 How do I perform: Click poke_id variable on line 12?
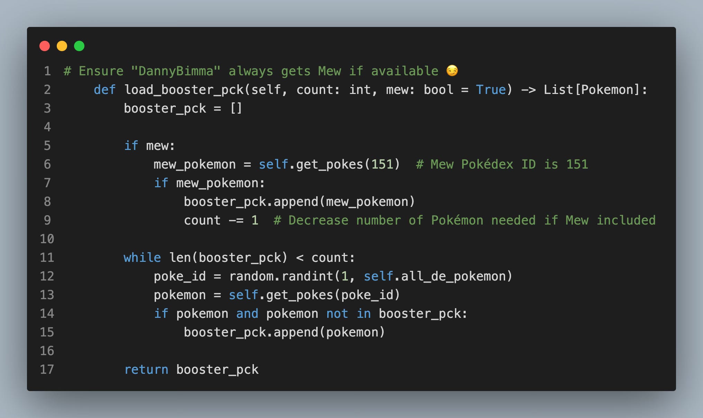(x=180, y=277)
